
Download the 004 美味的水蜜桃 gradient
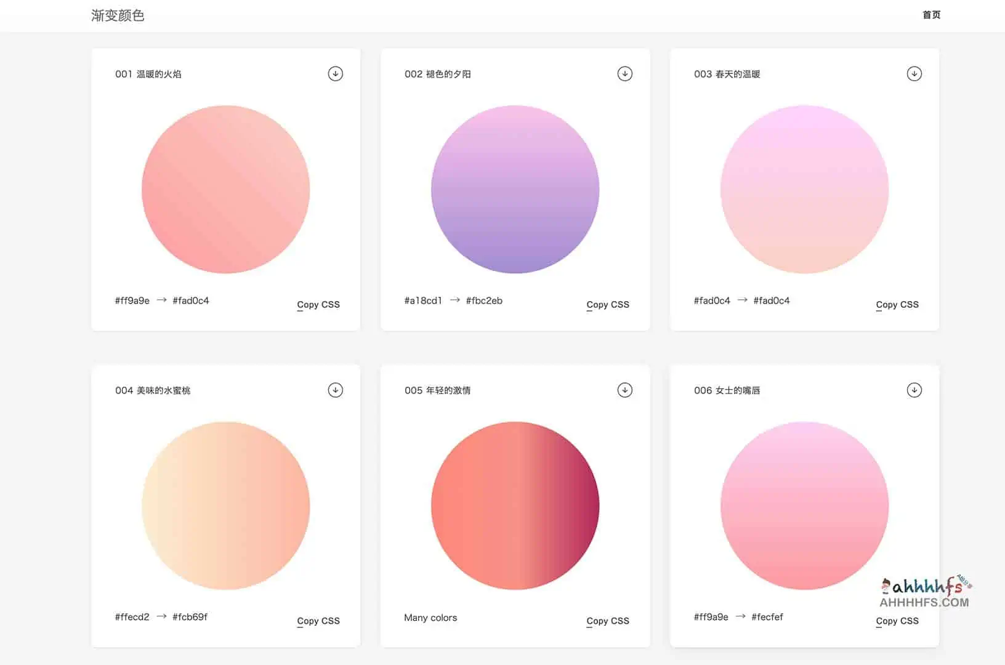point(335,390)
